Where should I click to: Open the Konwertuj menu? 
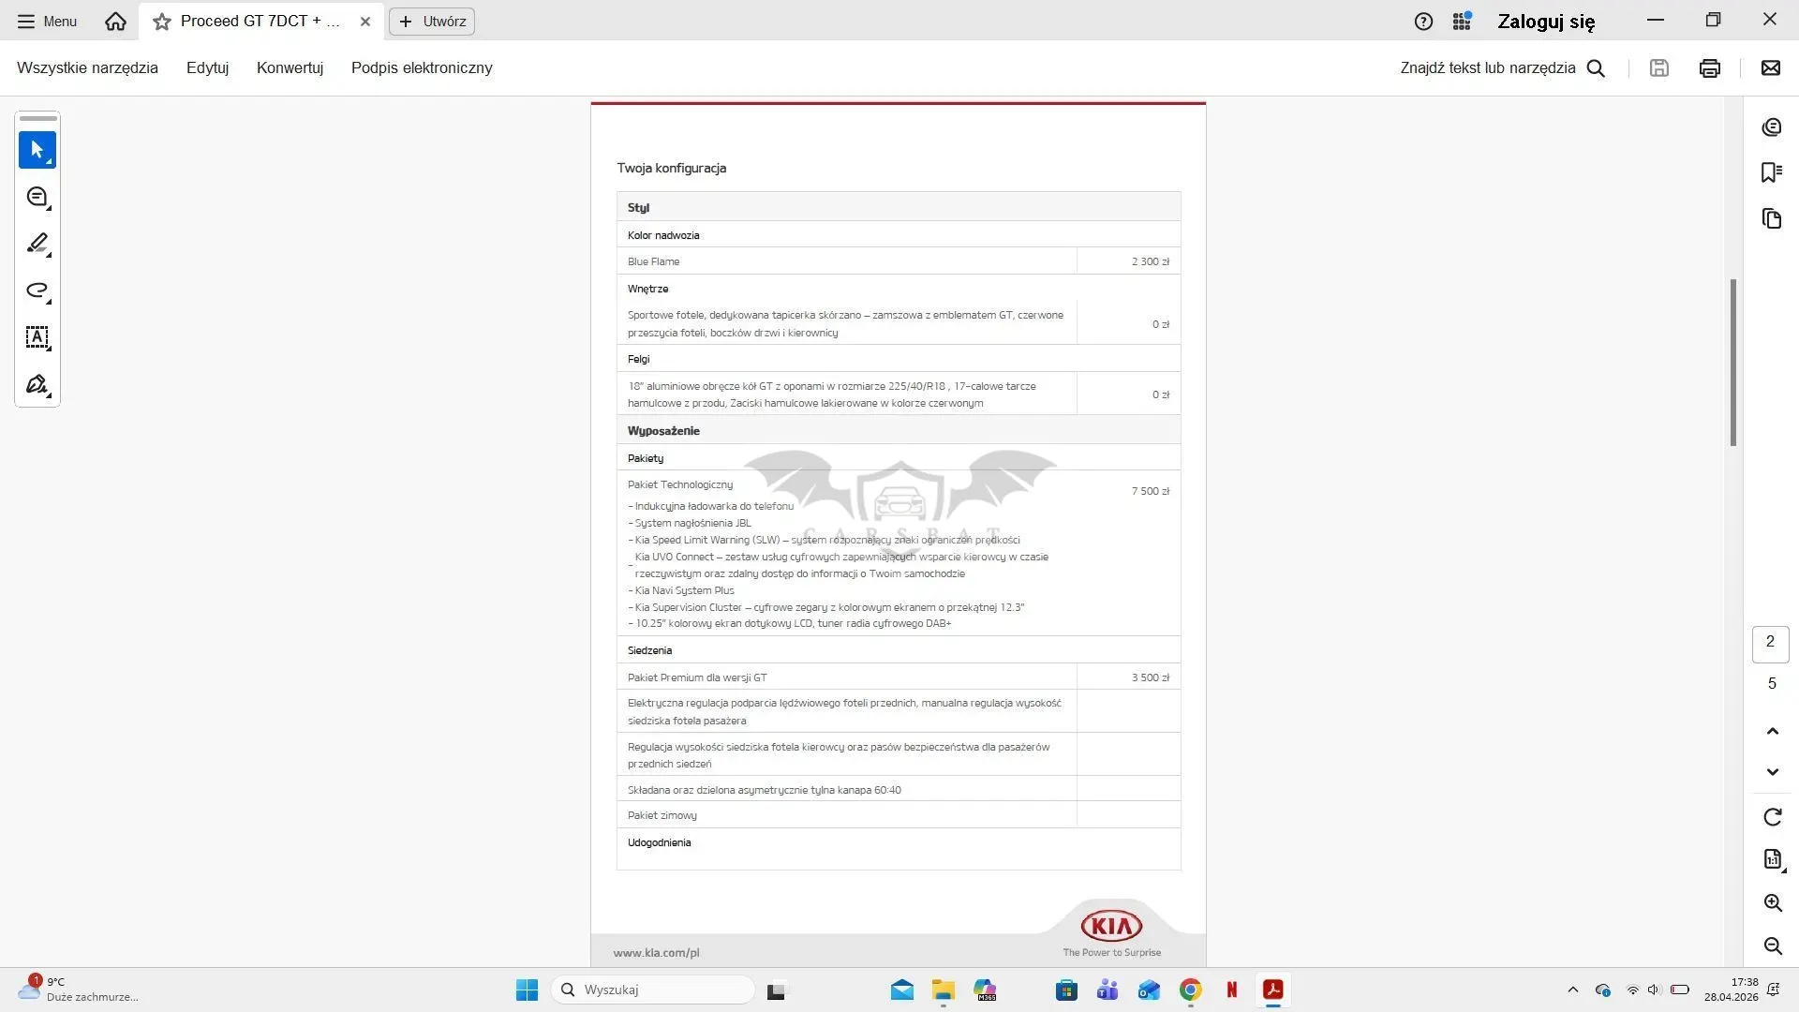click(290, 68)
